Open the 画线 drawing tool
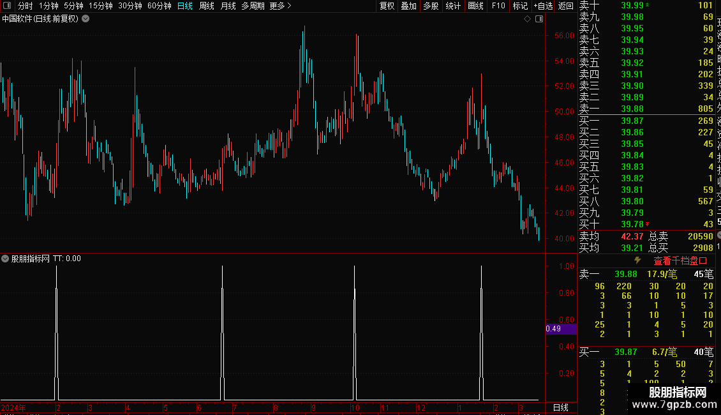721x415 pixels. [475, 6]
